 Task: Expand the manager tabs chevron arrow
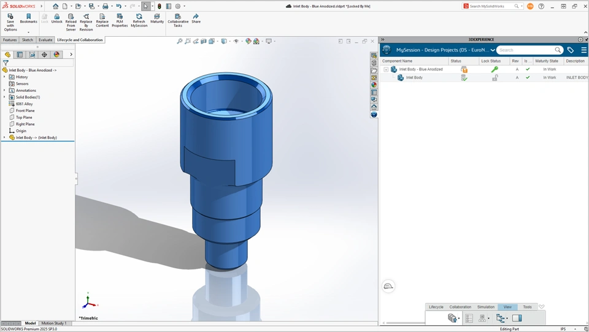pos(71,55)
